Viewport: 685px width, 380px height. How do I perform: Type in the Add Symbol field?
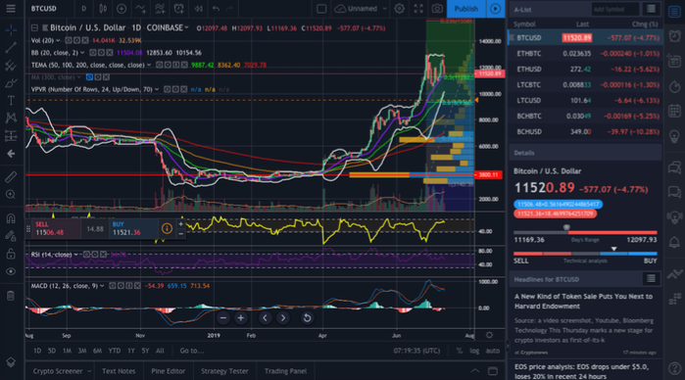pyautogui.click(x=614, y=9)
